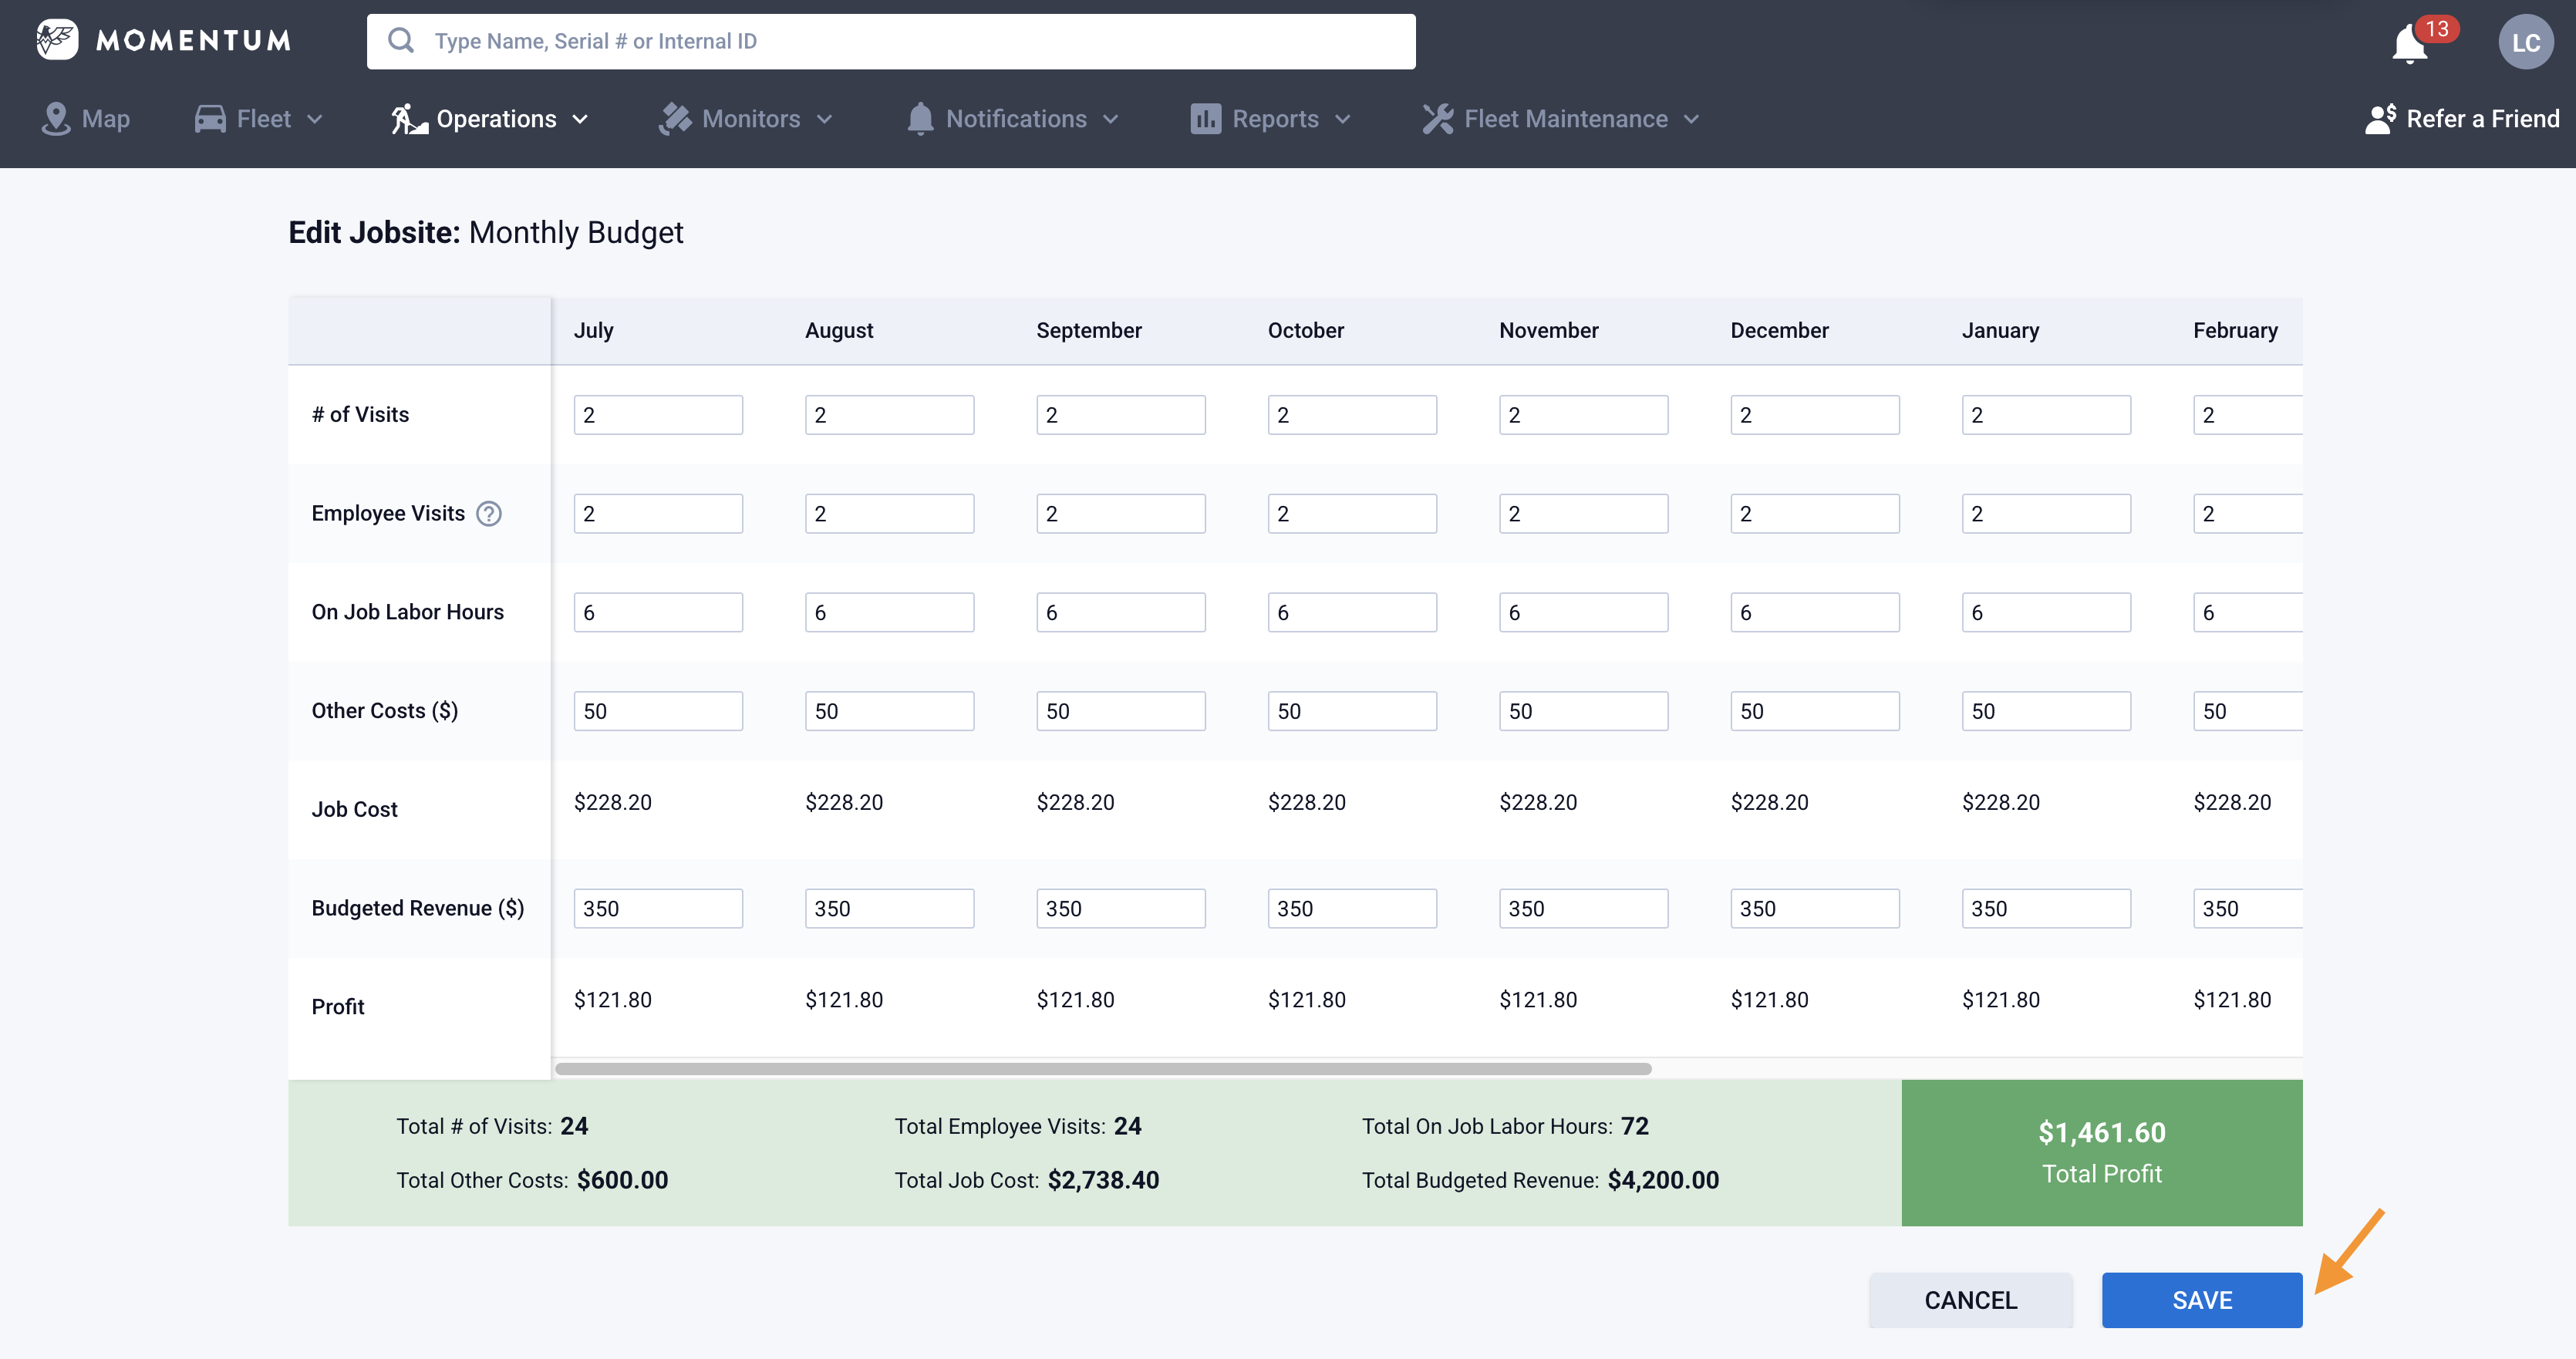Click the December Other Costs field
The width and height of the screenshot is (2576, 1359).
(x=1814, y=711)
